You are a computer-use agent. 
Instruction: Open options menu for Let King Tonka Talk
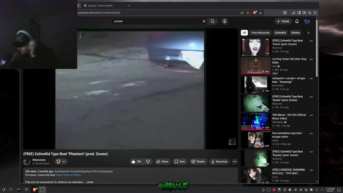click(311, 59)
